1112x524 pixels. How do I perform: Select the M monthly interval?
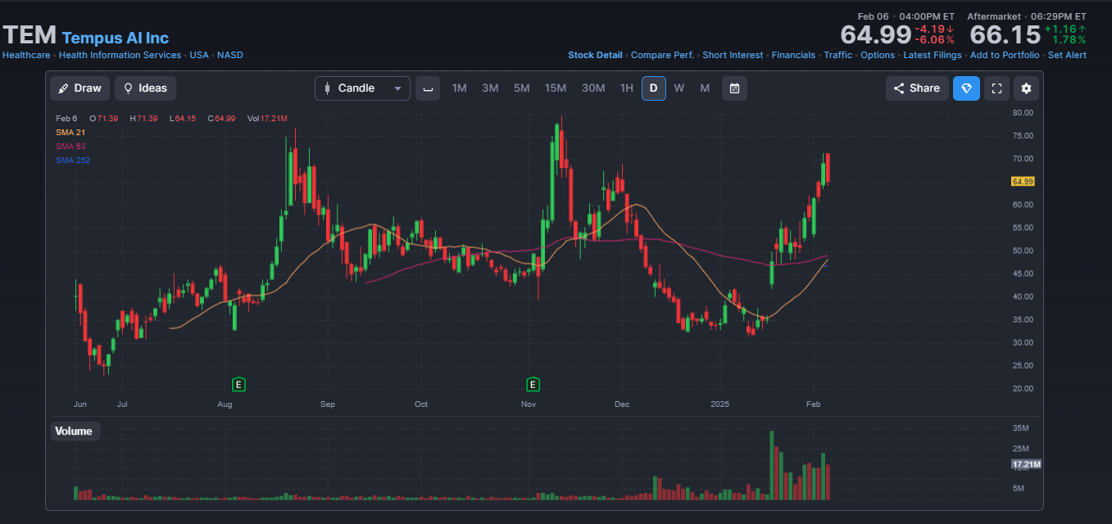tap(705, 88)
